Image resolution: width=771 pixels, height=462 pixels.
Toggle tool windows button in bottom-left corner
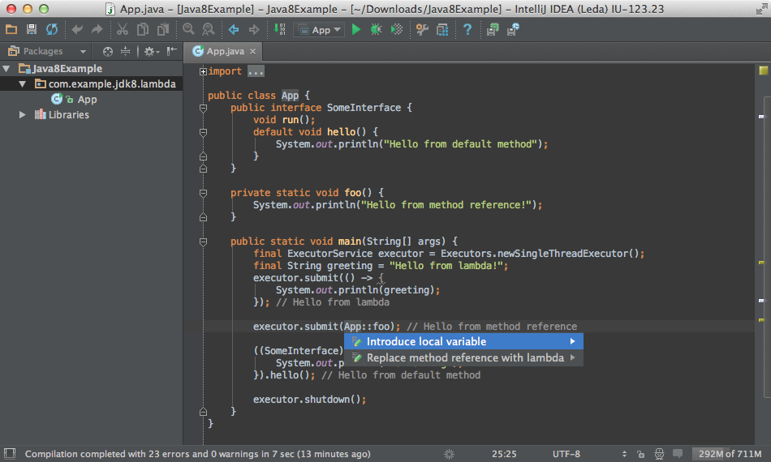pyautogui.click(x=10, y=454)
